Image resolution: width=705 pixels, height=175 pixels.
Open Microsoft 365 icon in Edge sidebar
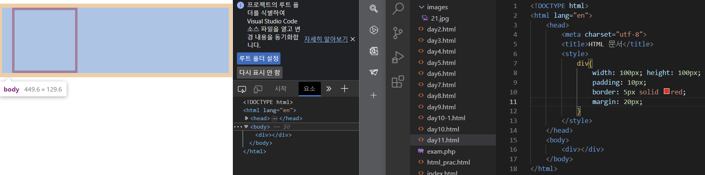(x=374, y=30)
